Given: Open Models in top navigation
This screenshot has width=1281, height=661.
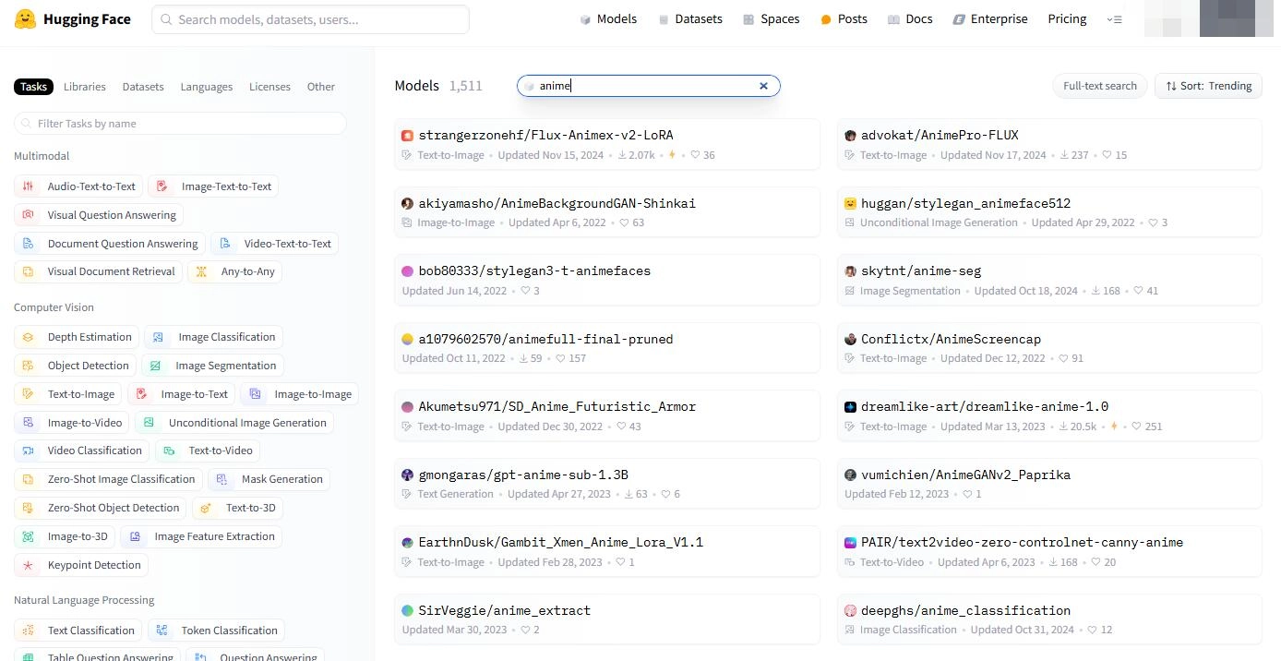Looking at the screenshot, I should click(x=608, y=19).
